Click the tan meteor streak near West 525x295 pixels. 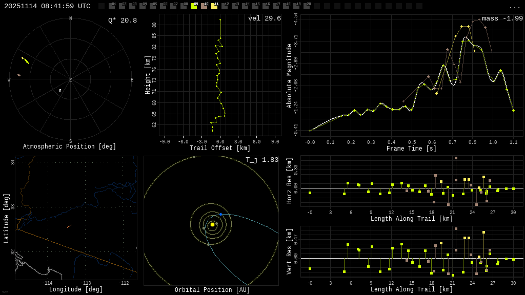[x=19, y=75]
